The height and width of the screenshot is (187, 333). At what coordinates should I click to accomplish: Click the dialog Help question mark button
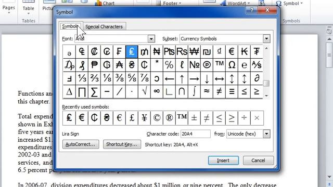pyautogui.click(x=252, y=10)
